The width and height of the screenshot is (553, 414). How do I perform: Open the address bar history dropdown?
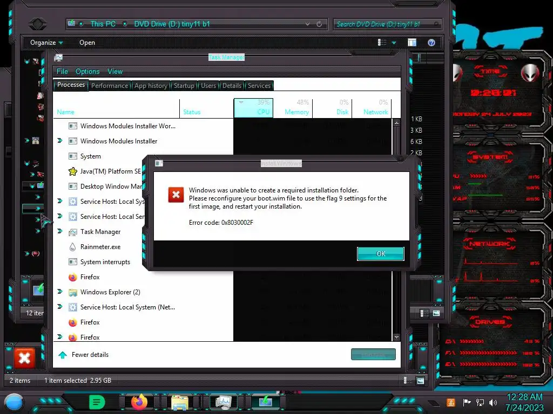pos(307,24)
